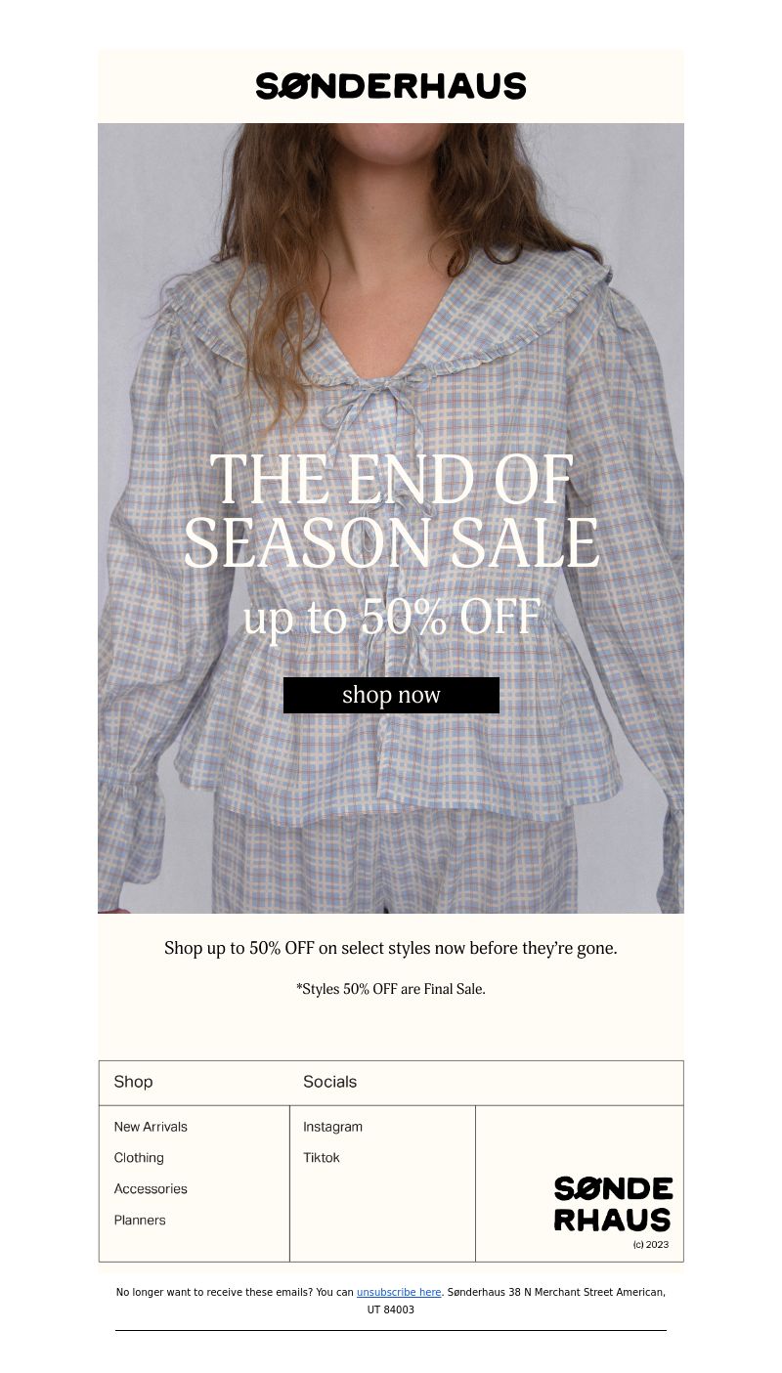782x1373 pixels.
Task: Click THE END OF SEASON SALE headline
Action: (391, 511)
